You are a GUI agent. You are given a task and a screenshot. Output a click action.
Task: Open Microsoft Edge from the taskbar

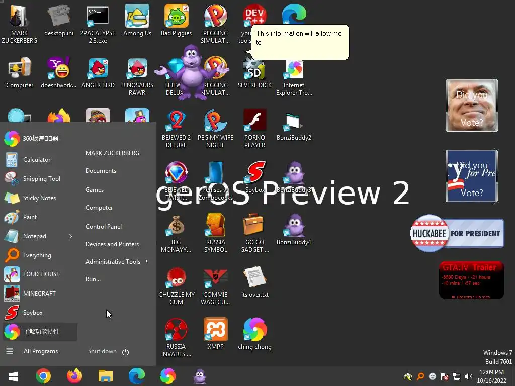point(137,376)
